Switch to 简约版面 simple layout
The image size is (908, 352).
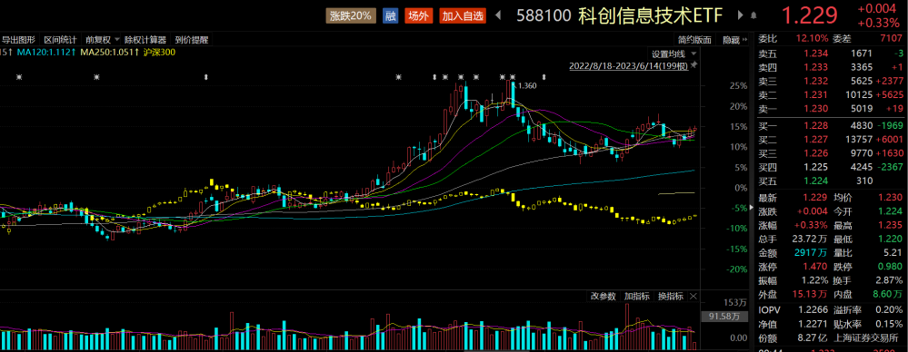pos(695,40)
